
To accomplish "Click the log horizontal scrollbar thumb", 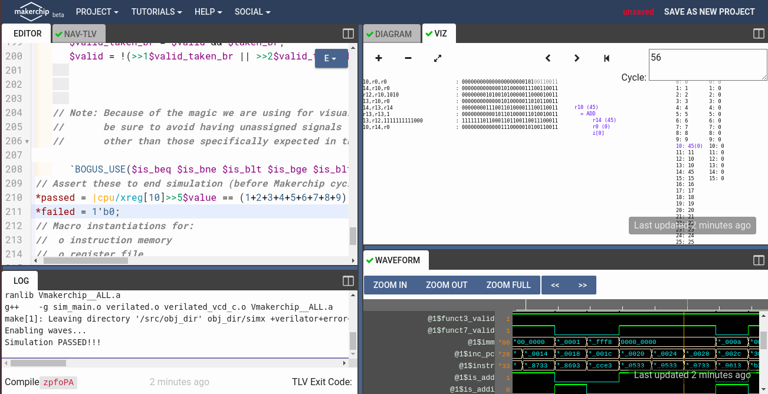I will pos(38,363).
